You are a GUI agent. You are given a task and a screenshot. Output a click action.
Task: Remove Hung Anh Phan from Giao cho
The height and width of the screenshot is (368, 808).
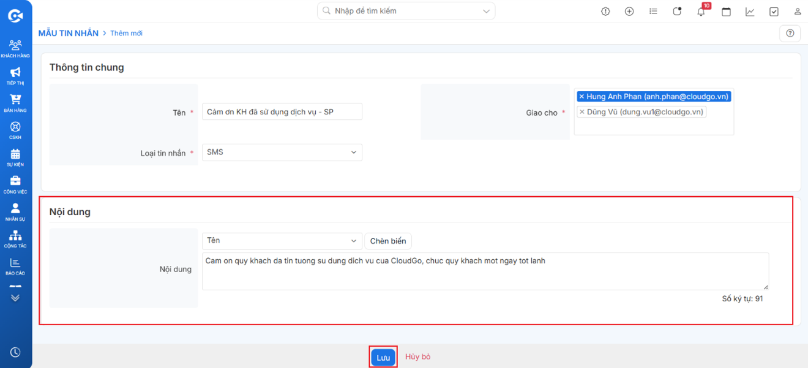tap(582, 97)
